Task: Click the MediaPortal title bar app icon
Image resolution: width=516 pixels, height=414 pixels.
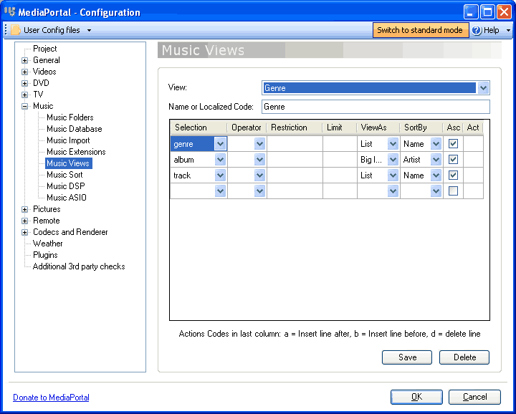Action: [10, 11]
